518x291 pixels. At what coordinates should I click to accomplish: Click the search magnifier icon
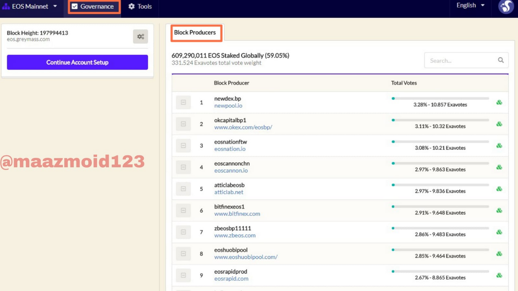(501, 60)
